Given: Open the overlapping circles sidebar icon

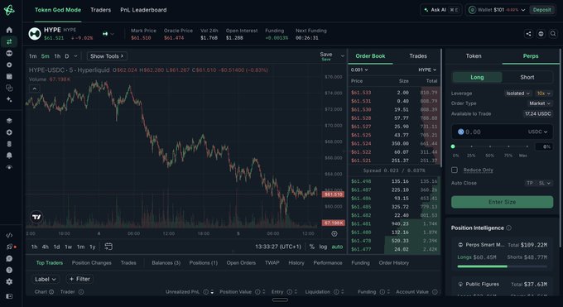Looking at the screenshot, I should coord(9,88).
